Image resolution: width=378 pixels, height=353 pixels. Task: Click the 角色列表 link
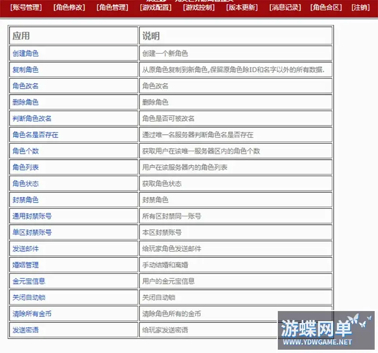(26, 167)
